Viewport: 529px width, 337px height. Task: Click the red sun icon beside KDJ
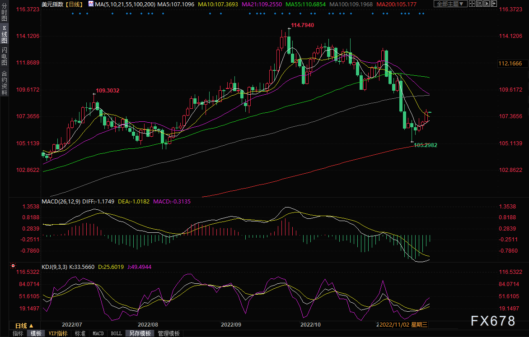tap(13, 266)
